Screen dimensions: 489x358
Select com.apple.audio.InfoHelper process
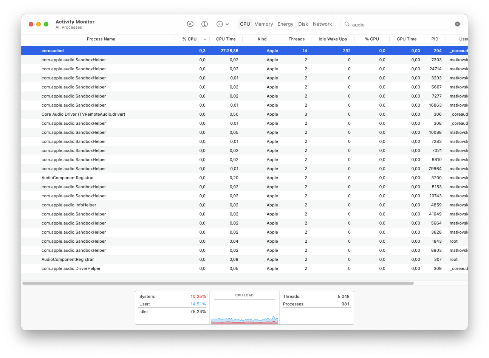244,205
